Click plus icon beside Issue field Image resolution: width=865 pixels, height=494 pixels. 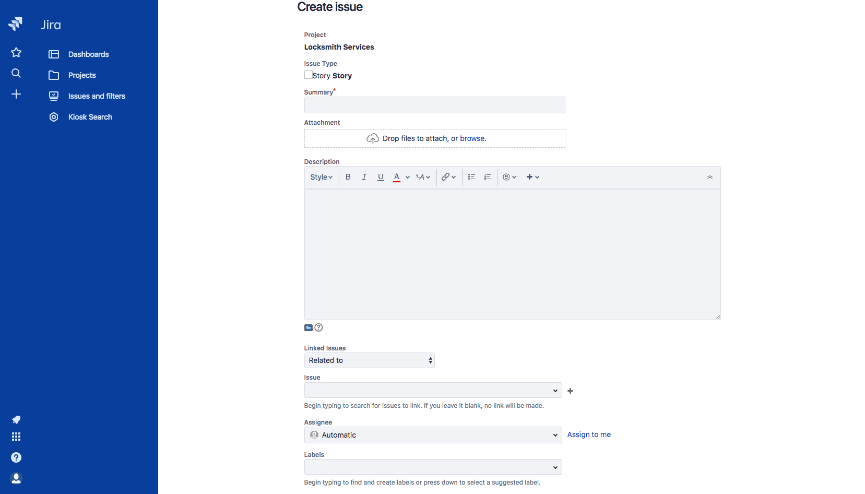571,391
